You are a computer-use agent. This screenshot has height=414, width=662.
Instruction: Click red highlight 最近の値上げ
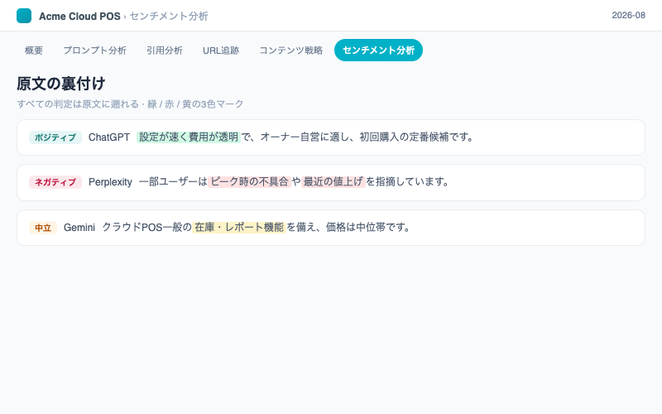pos(333,181)
